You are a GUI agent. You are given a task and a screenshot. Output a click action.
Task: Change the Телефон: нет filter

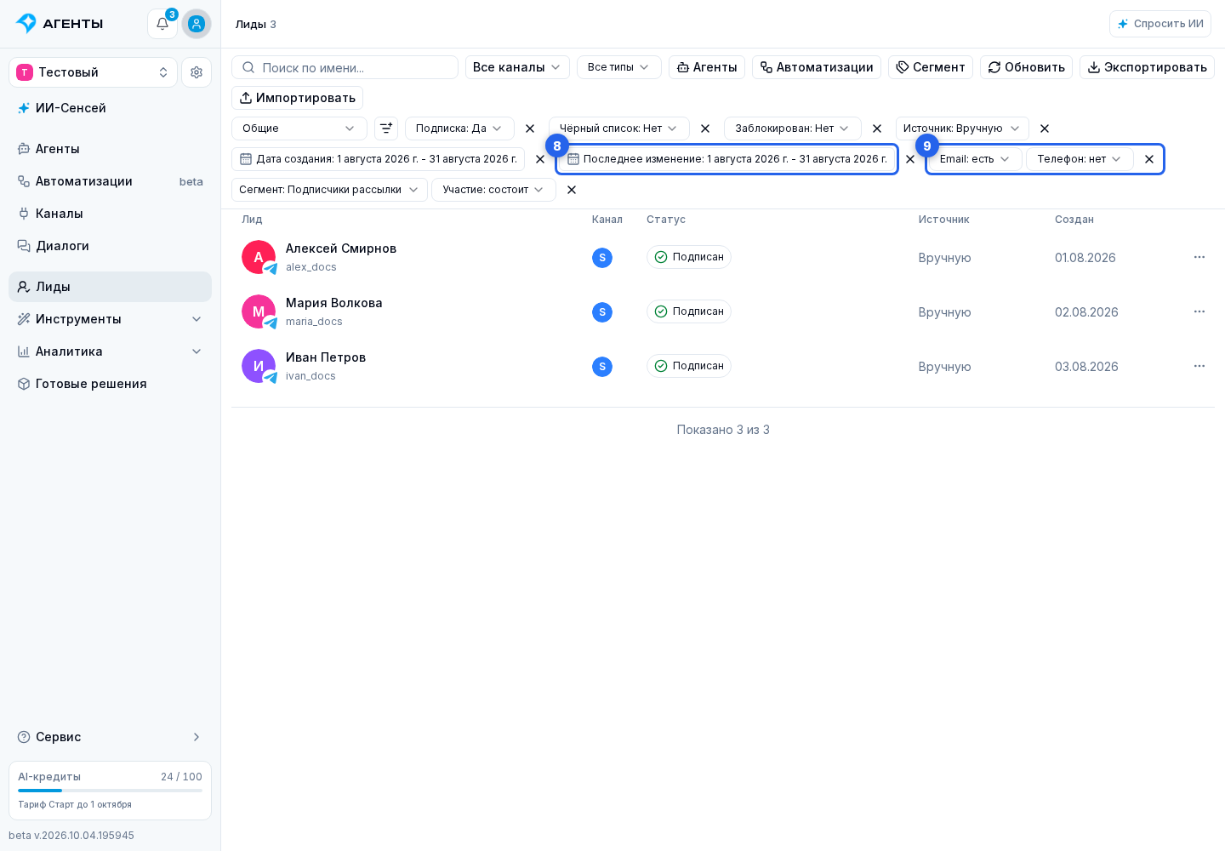[x=1080, y=159]
